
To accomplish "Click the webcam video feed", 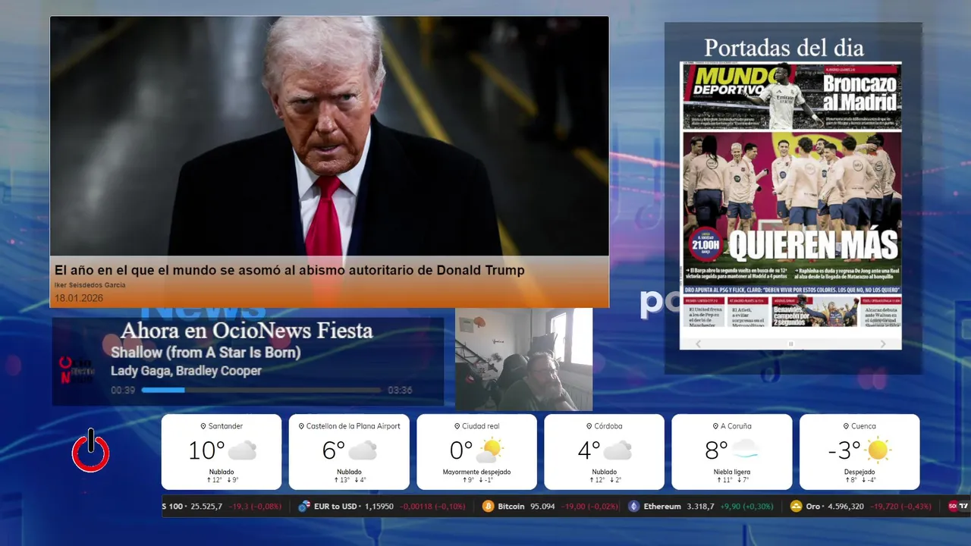I will [523, 359].
